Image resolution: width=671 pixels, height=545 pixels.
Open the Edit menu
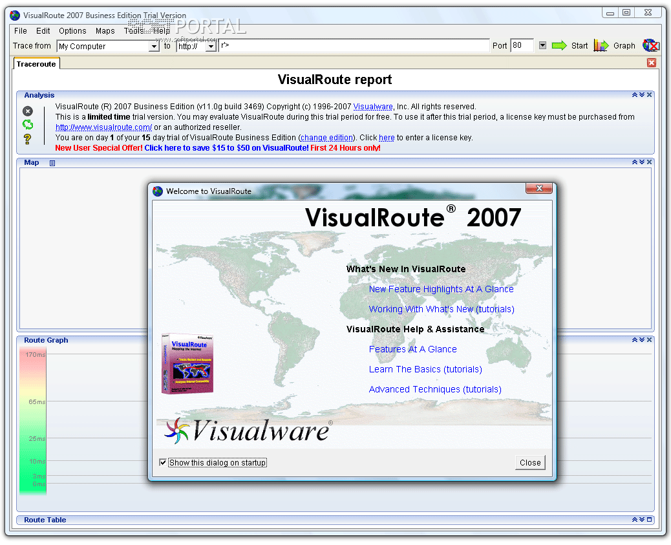43,31
